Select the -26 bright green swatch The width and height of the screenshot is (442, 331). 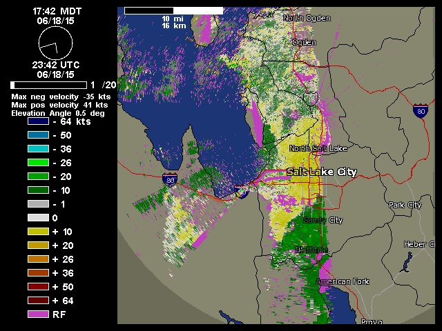(x=39, y=163)
